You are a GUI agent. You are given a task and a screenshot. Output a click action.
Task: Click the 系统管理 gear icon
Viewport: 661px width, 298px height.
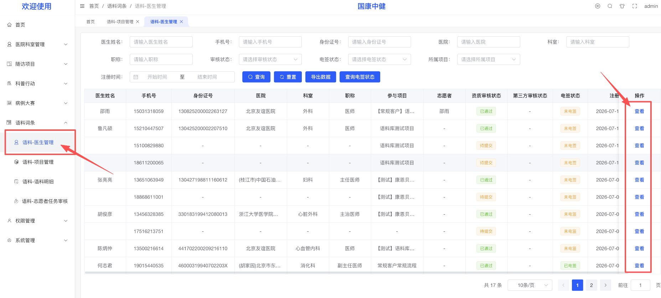10,240
